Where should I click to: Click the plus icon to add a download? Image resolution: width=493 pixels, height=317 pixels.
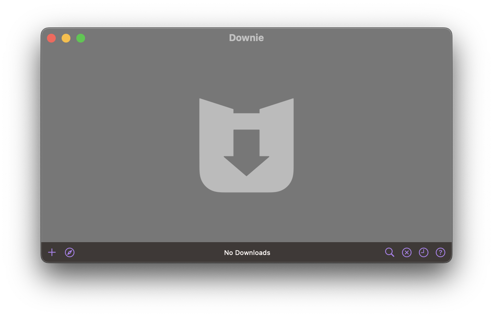point(52,252)
